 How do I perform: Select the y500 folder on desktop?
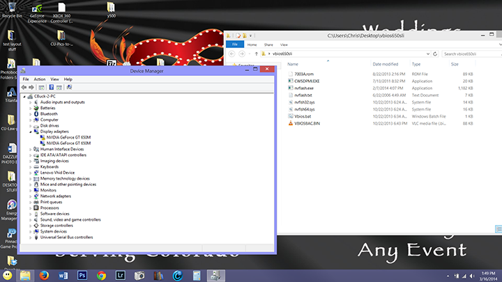pos(111,10)
